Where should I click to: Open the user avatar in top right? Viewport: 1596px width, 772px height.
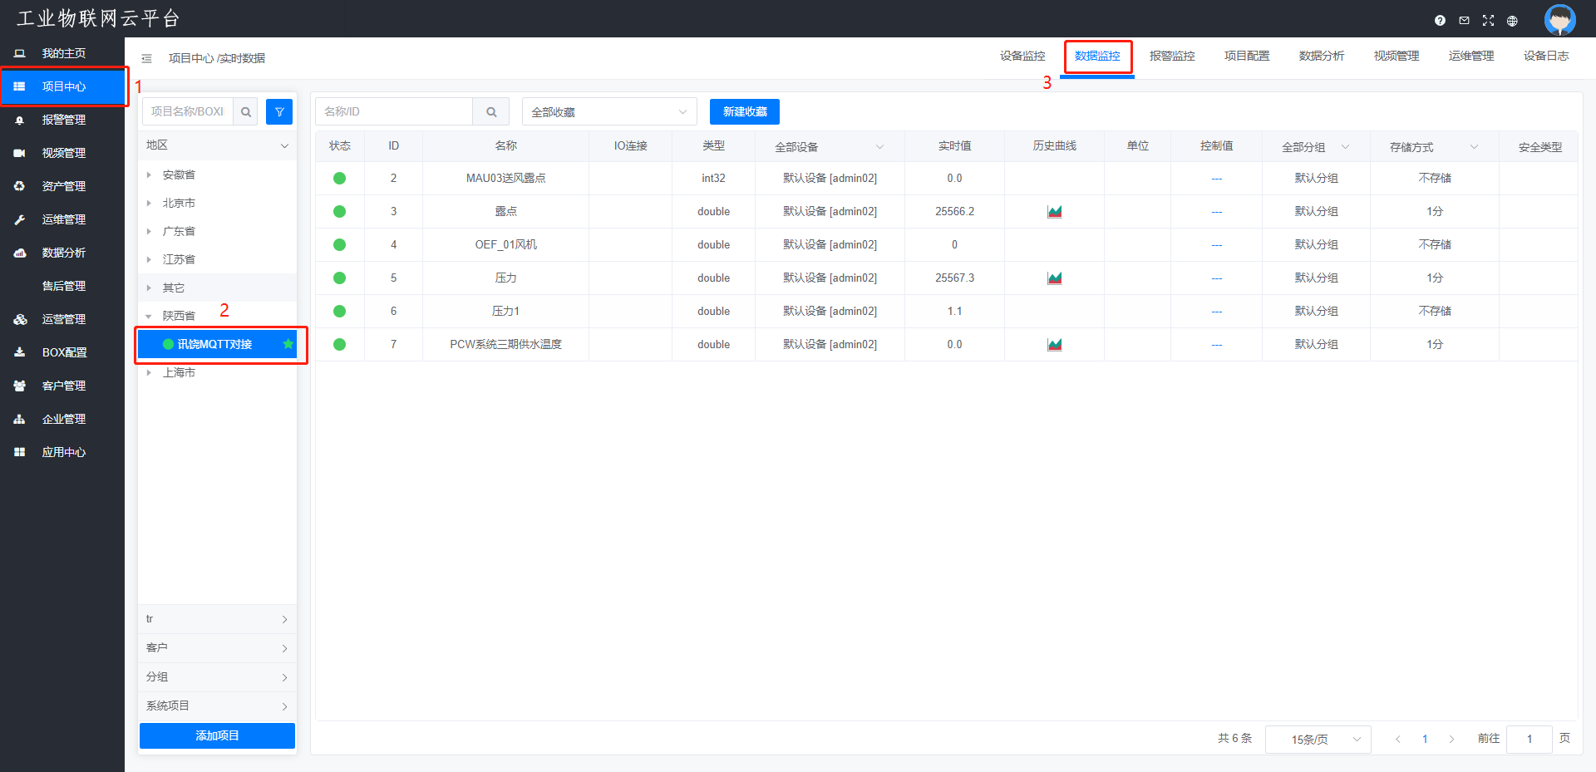click(1559, 20)
